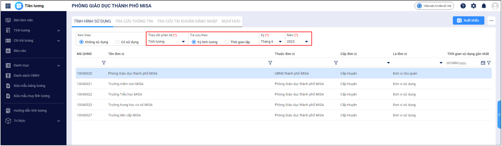Click the Danh sách CBNV person icon
The height and width of the screenshot is (146, 502).
coord(8,75)
